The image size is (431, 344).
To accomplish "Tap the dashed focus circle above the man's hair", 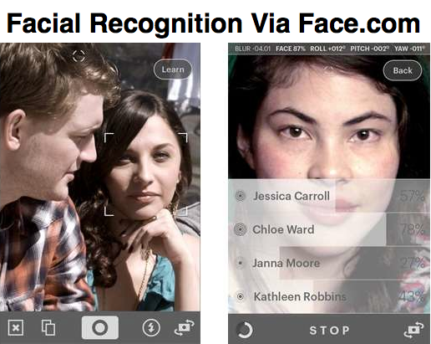I will point(79,56).
